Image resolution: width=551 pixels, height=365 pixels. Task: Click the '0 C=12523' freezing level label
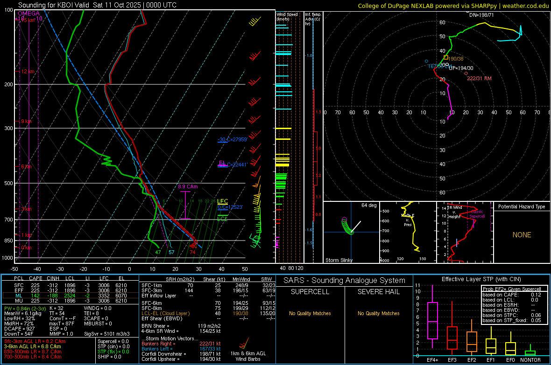pos(230,207)
